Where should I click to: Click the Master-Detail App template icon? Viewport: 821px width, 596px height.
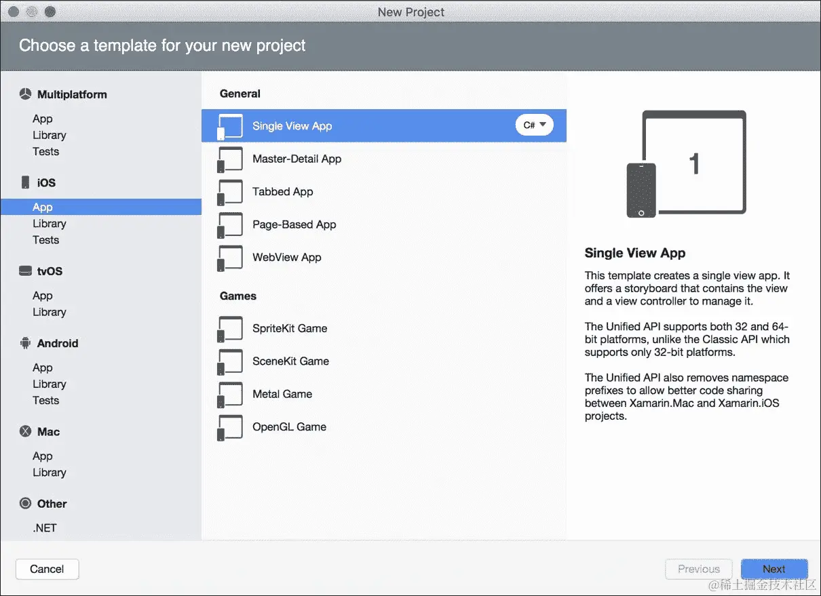coord(230,159)
